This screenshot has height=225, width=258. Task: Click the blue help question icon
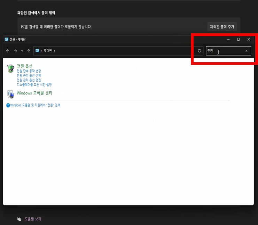(x=8, y=105)
